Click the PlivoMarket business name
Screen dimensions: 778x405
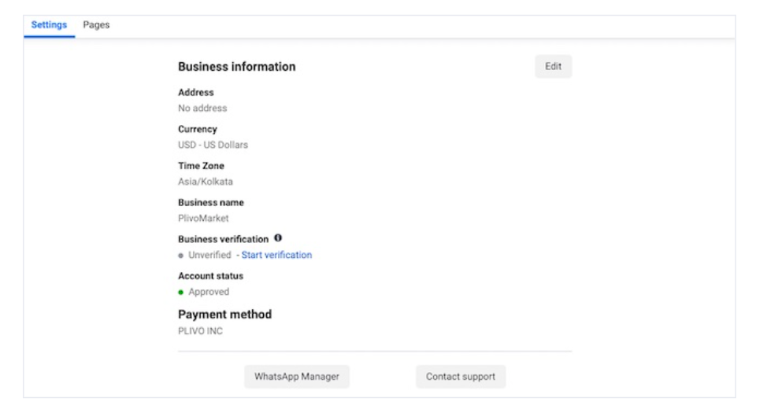[x=203, y=219]
